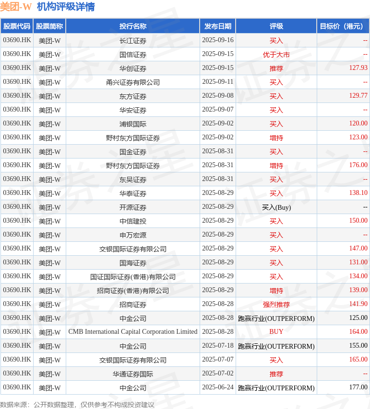Select the 国证国际证券(香港)有限公司 cell
Image resolution: width=370 pixels, height=409 pixels.
[133, 276]
